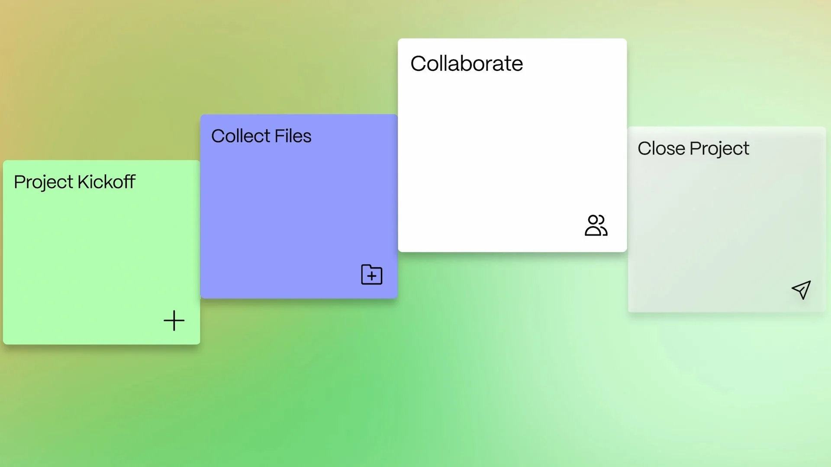Select the "Collect Files" title text
This screenshot has width=831, height=467.
[x=261, y=136]
